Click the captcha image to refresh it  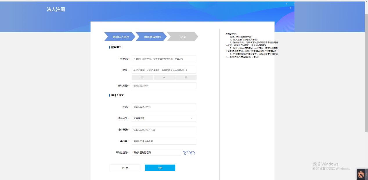(189, 153)
